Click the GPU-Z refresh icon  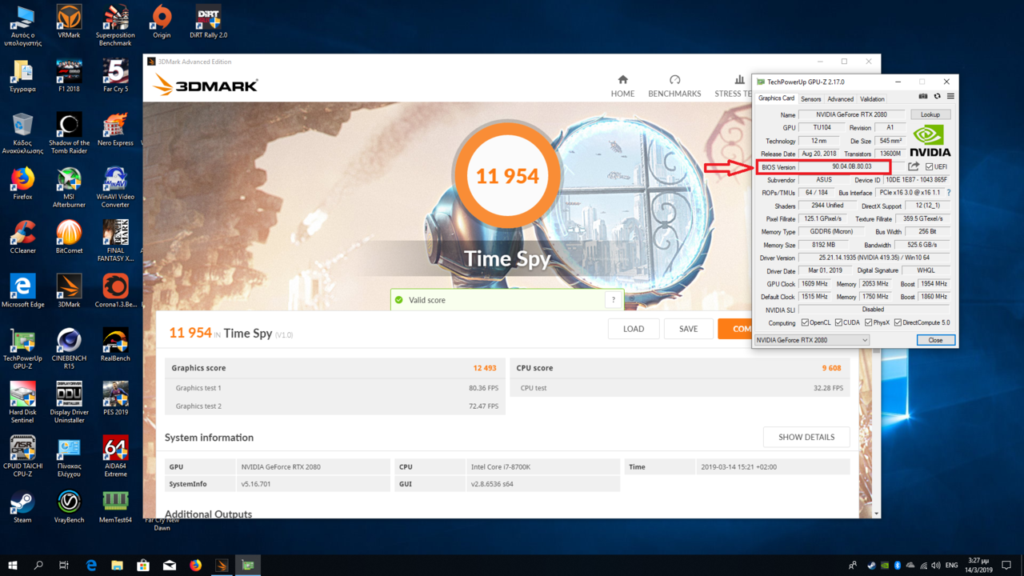[x=937, y=97]
